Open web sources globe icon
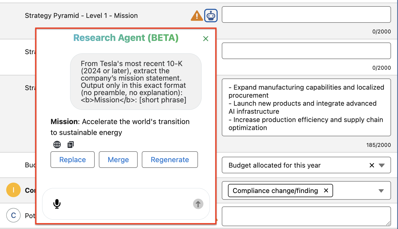 [x=57, y=145]
